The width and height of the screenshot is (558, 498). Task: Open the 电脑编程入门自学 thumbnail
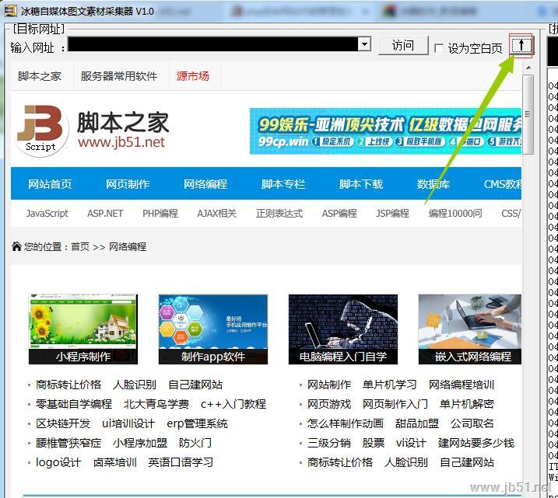click(x=342, y=329)
